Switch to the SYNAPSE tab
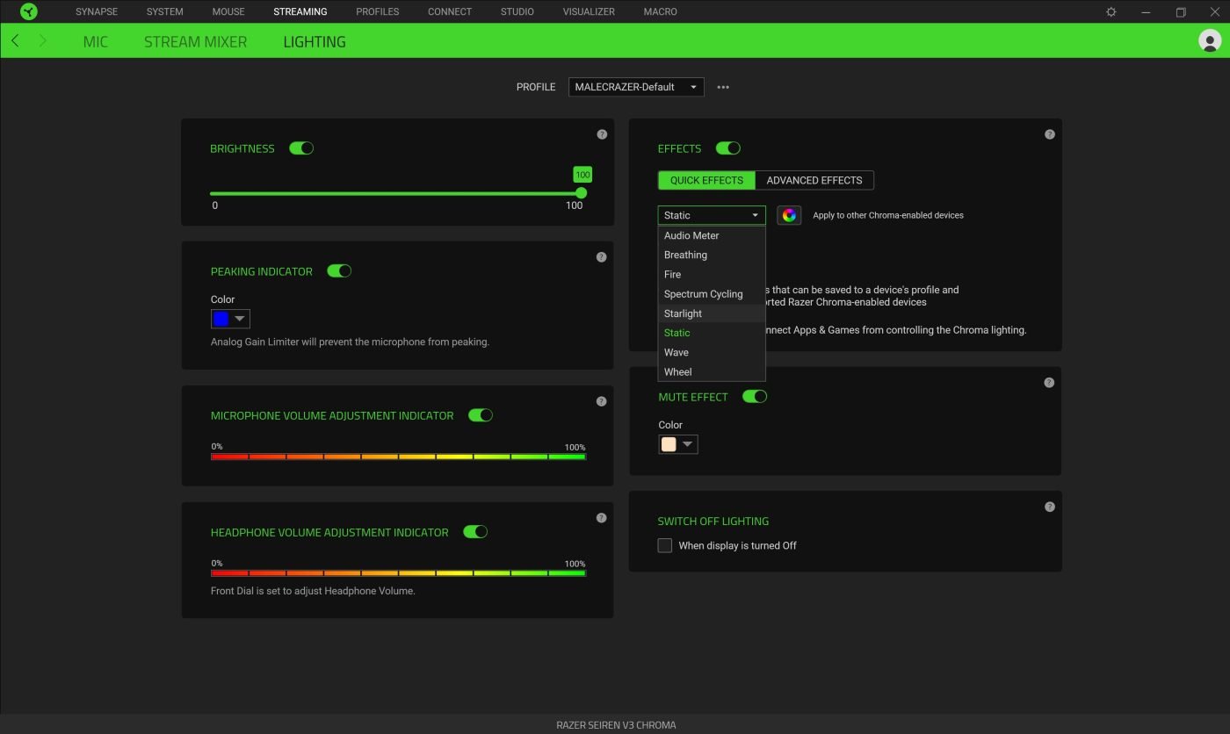 pos(97,11)
